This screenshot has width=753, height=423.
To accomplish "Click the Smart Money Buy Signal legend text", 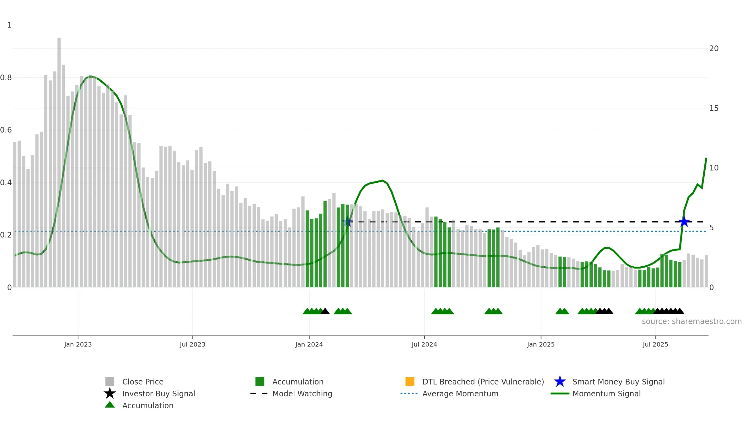I will [x=618, y=382].
